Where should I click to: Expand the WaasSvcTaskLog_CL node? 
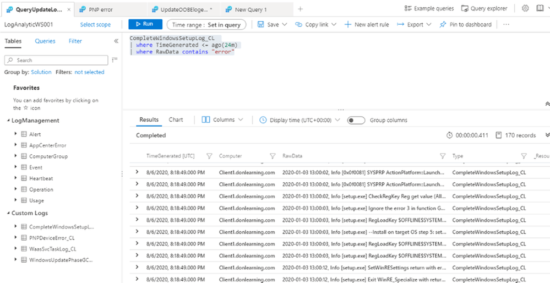pyautogui.click(x=15, y=248)
